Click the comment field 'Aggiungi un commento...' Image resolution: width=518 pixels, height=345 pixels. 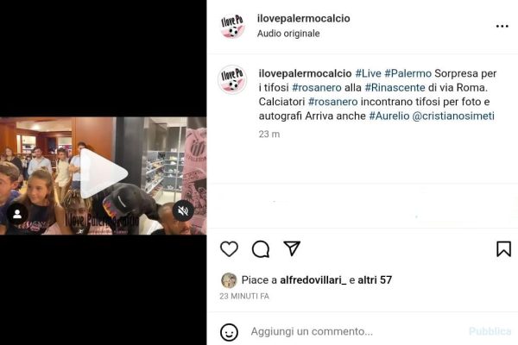[312, 331]
